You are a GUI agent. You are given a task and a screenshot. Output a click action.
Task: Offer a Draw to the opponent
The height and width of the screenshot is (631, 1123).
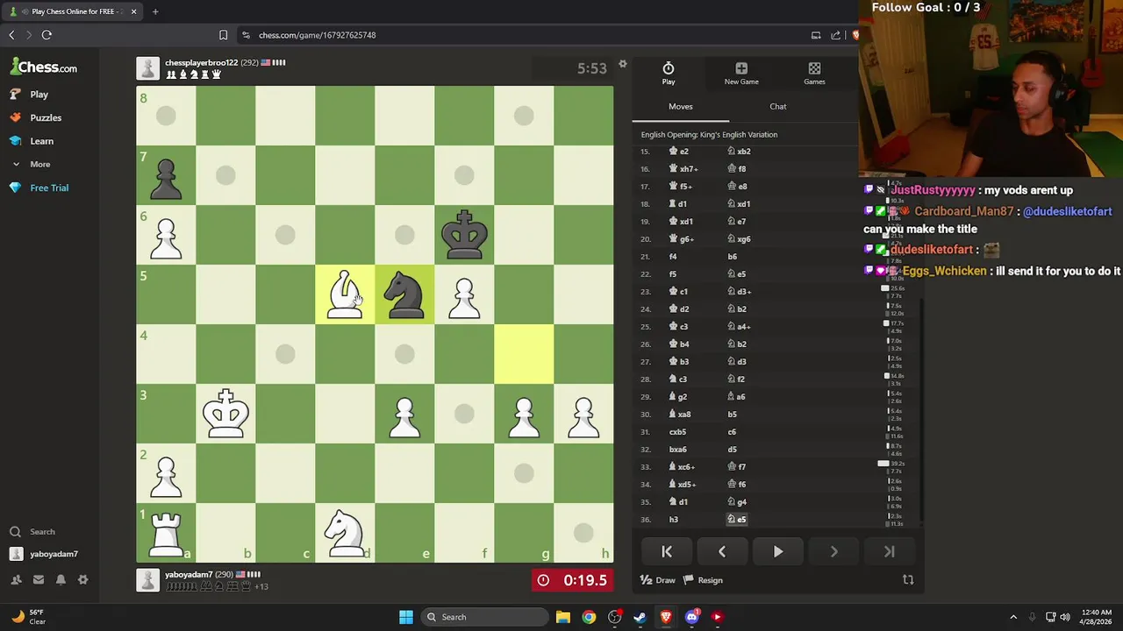(x=658, y=580)
